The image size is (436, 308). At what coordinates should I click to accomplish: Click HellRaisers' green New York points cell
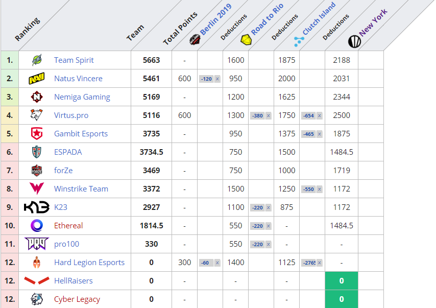[x=342, y=281]
